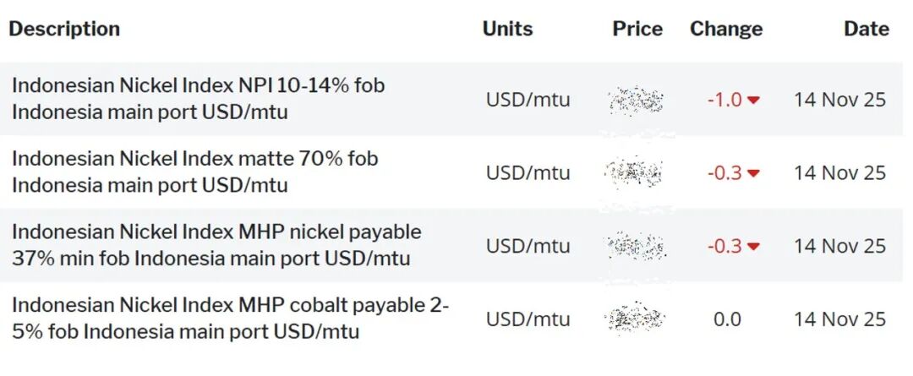Click the USD/mtu unit in the MHP cobalt row
This screenshot has height=376, width=913.
tap(528, 319)
